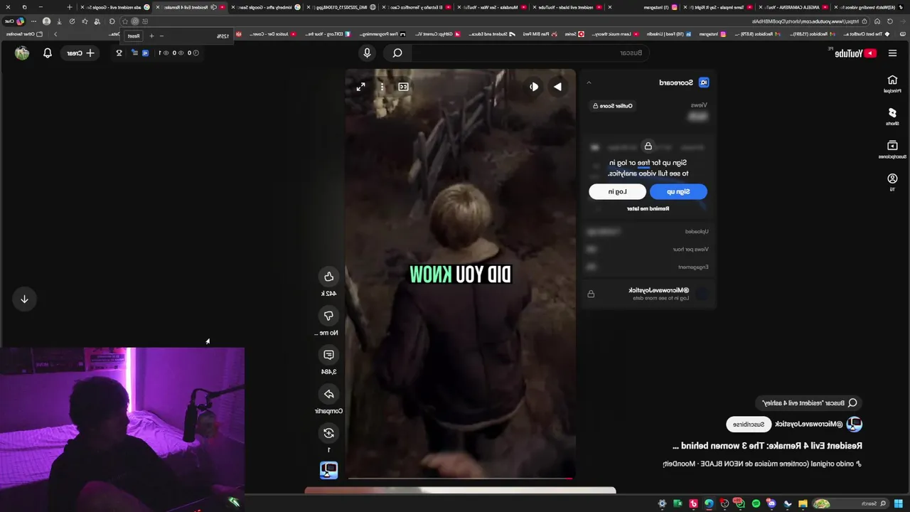This screenshot has height=512, width=910.
Task: Click the blue Sign up button
Action: (x=678, y=191)
